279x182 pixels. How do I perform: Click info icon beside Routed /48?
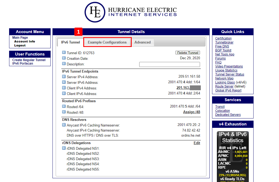coord(64,112)
